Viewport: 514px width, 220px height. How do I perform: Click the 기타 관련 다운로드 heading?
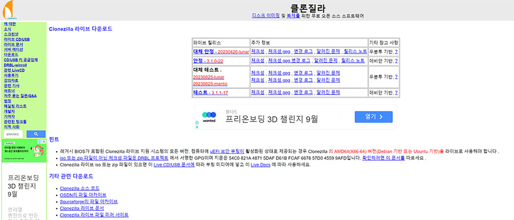tap(71, 176)
